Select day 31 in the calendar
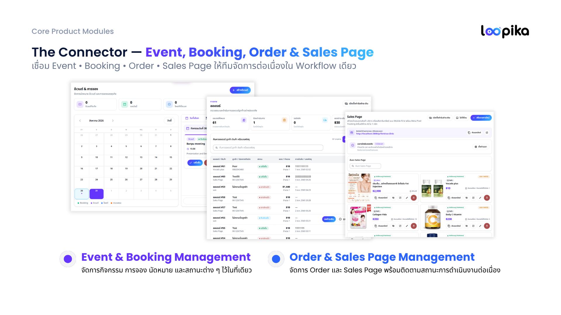 click(96, 194)
